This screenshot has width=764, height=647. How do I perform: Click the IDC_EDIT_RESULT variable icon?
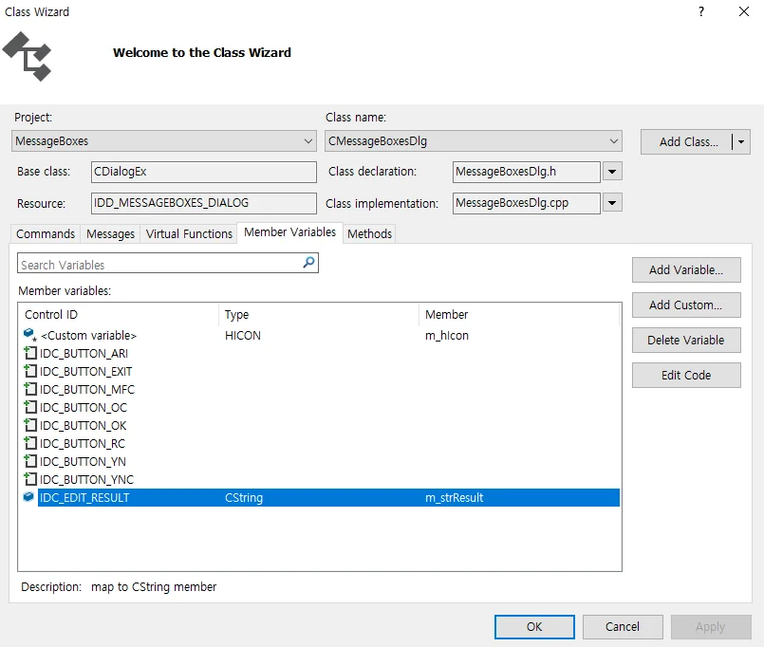[28, 497]
